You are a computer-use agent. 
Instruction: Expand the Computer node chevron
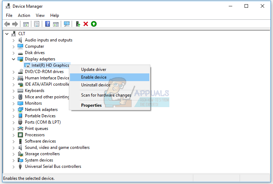(14, 47)
